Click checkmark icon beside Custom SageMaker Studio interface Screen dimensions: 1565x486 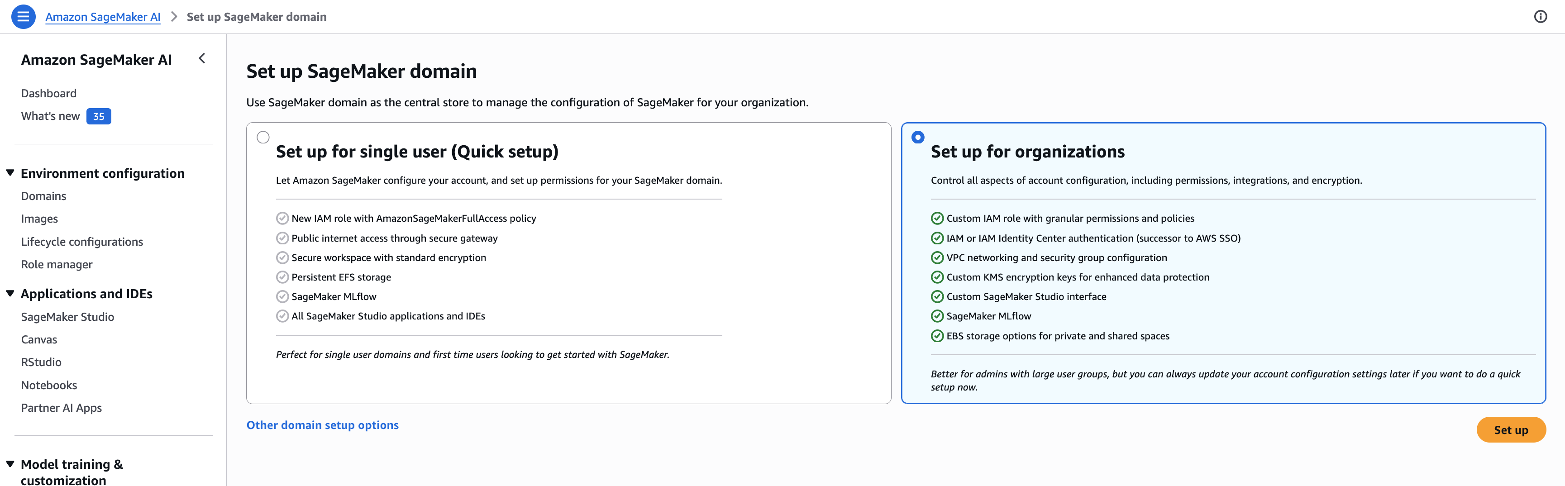point(937,296)
